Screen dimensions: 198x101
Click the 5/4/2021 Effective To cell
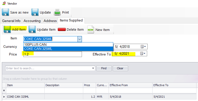pos(174,97)
